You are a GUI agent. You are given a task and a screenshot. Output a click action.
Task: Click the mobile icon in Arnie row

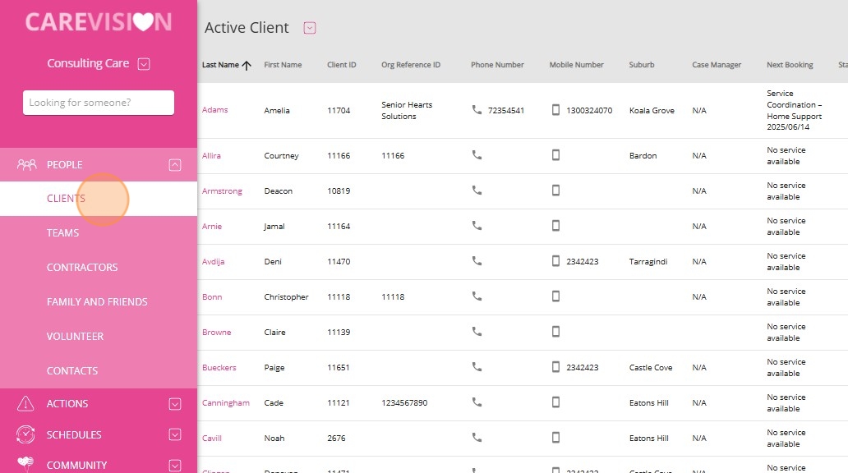[555, 226]
